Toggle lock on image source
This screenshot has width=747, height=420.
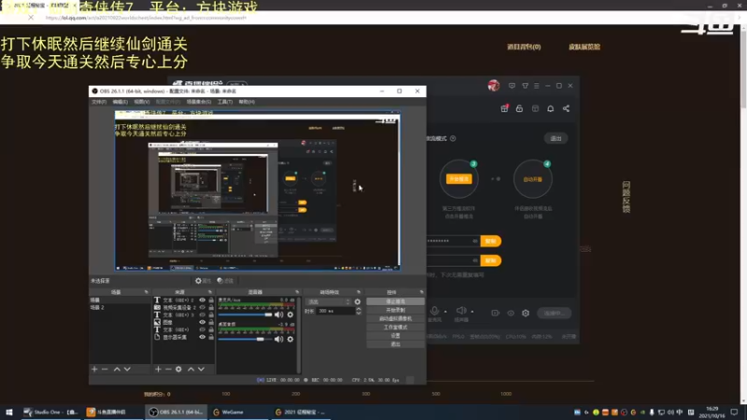211,322
